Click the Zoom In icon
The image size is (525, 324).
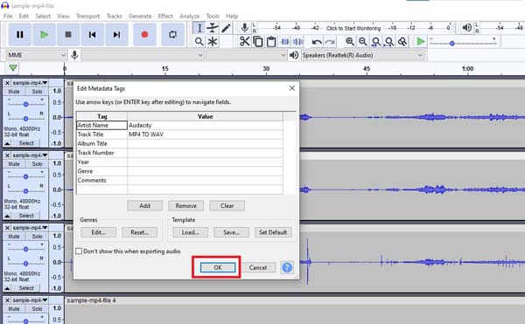[349, 41]
